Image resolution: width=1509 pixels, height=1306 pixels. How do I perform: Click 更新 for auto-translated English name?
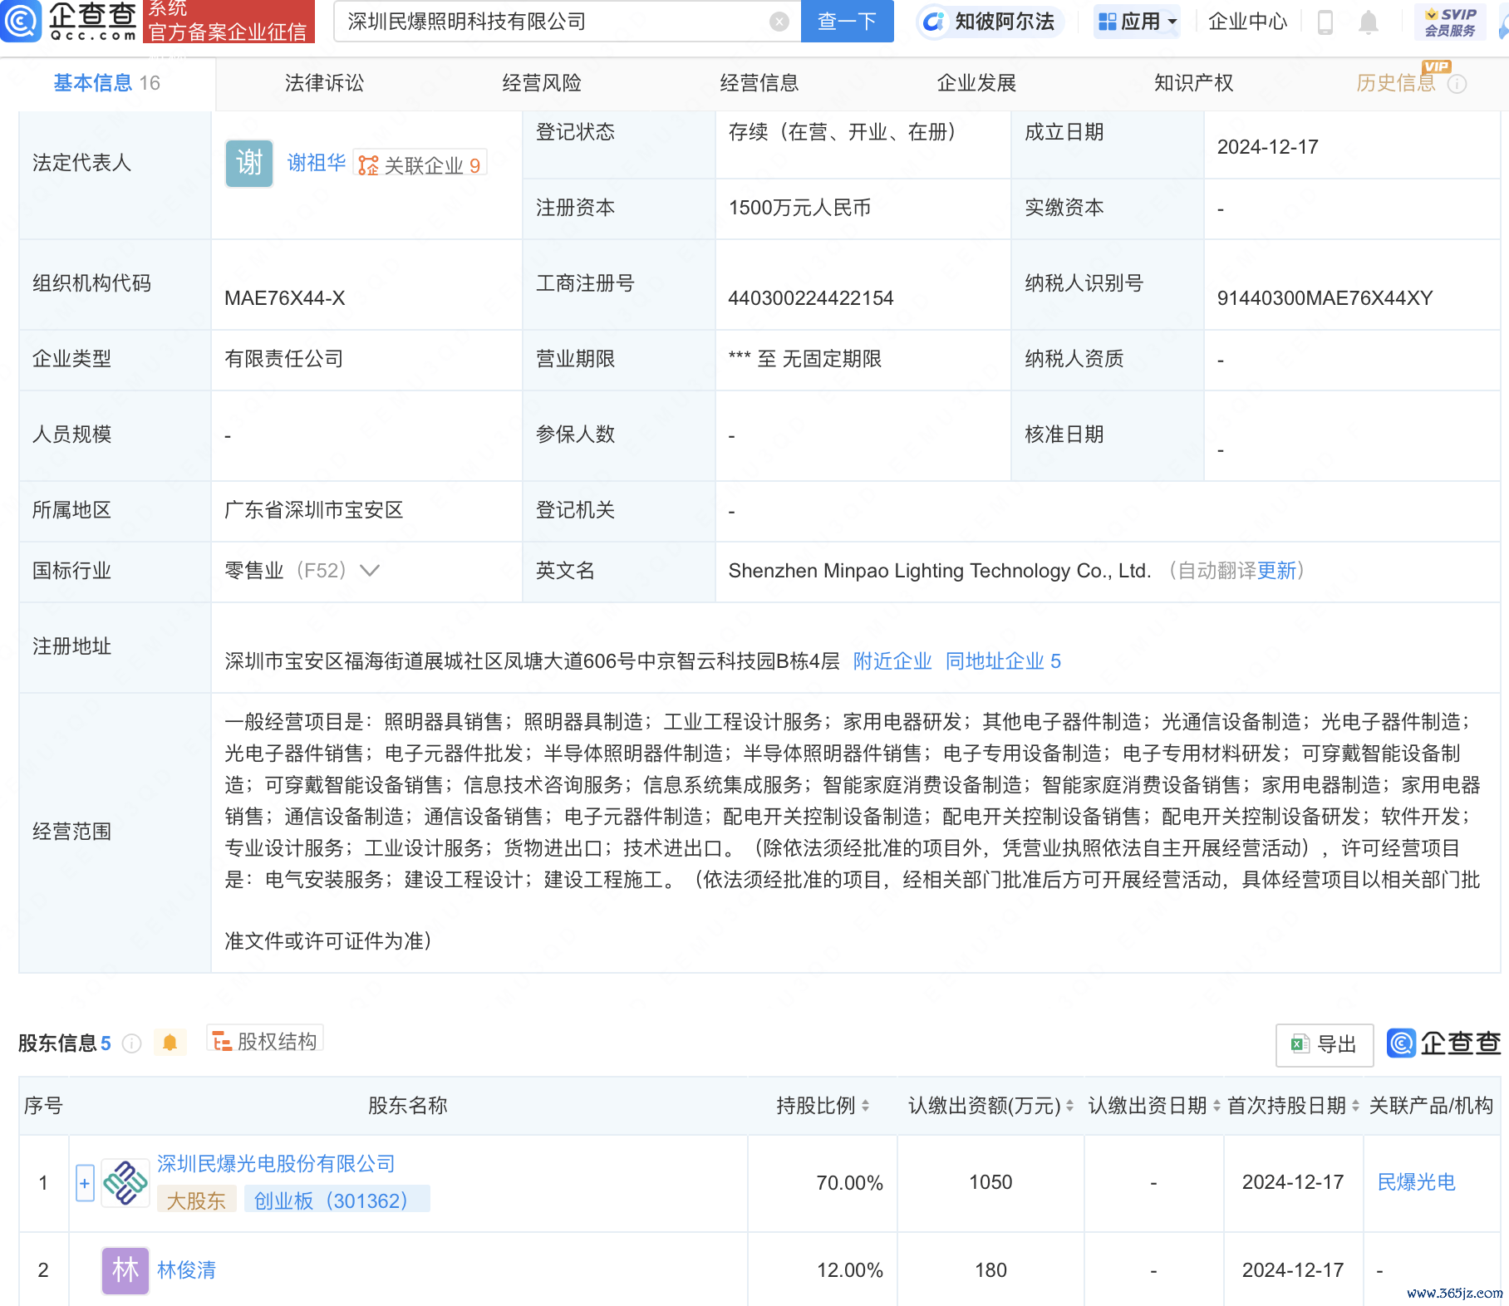(x=1276, y=571)
